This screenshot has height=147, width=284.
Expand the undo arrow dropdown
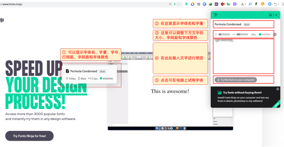tap(278, 4)
